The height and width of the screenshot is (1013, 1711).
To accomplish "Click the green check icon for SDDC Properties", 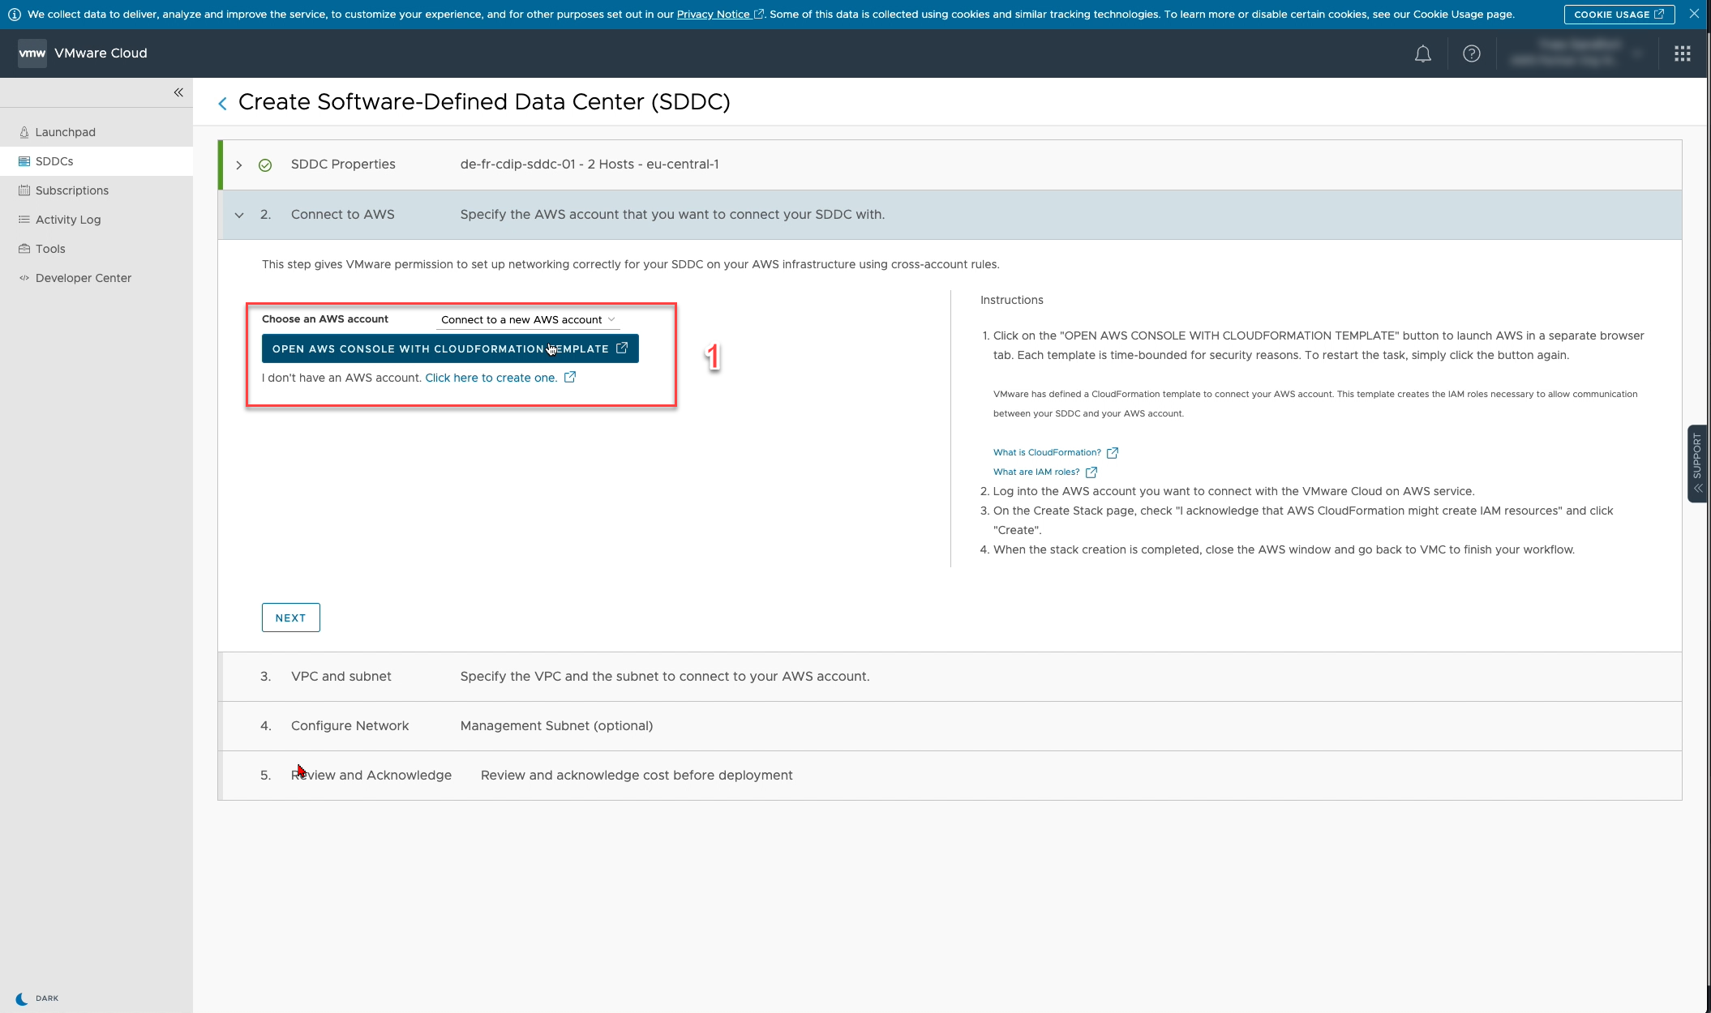I will tap(265, 165).
